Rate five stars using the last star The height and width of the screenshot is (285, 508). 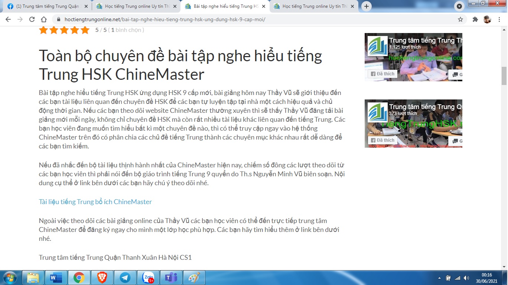click(85, 30)
